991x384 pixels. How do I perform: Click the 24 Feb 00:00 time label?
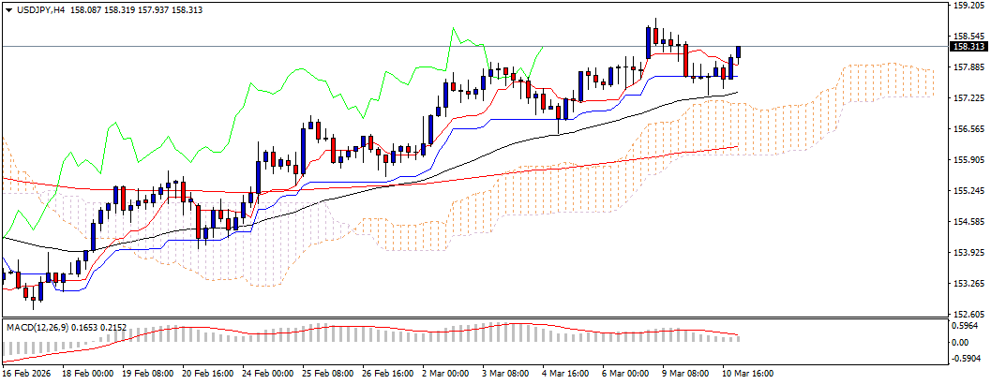point(268,374)
